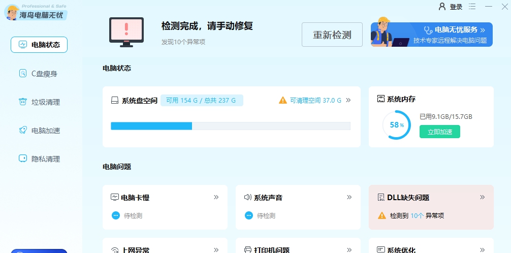Click the system disk usage progress bar
This screenshot has width=511, height=253.
[x=231, y=126]
